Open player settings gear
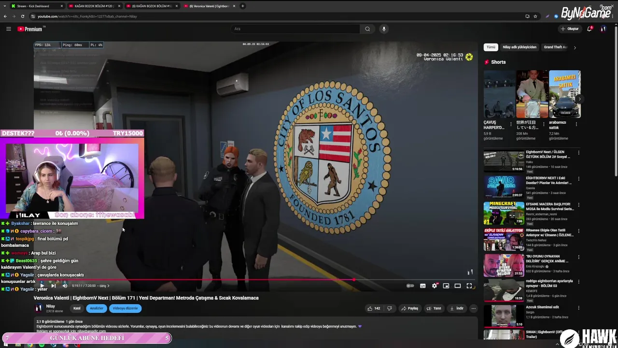 tap(435, 286)
